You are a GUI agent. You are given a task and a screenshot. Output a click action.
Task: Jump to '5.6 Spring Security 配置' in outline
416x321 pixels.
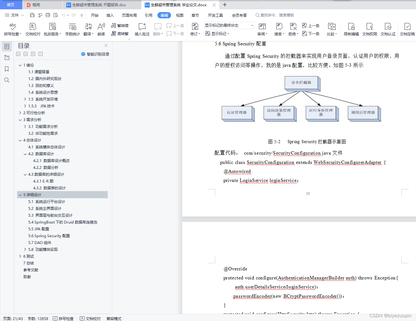click(49, 236)
